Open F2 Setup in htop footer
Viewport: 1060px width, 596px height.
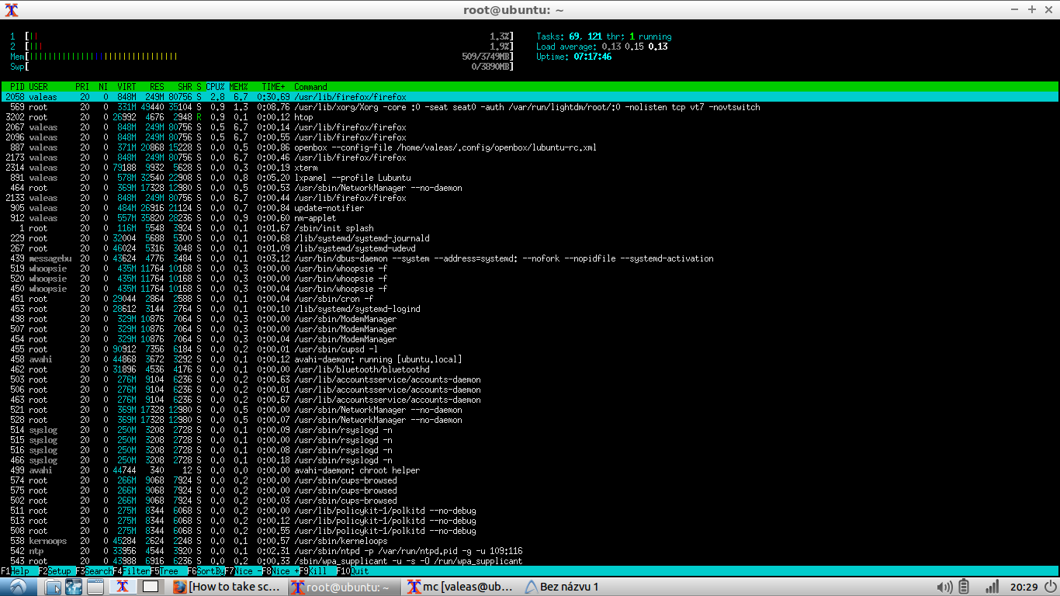click(57, 570)
